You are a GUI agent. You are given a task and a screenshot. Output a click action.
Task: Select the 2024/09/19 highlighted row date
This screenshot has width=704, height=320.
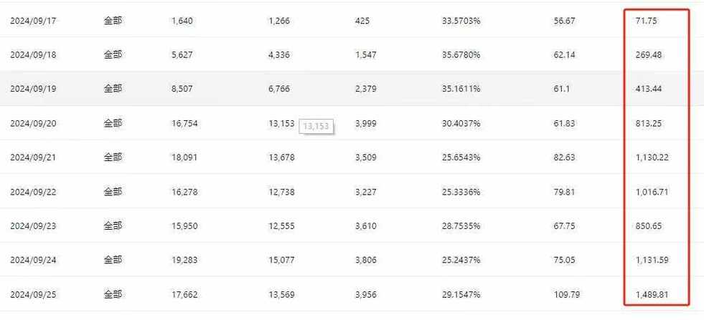tap(33, 89)
